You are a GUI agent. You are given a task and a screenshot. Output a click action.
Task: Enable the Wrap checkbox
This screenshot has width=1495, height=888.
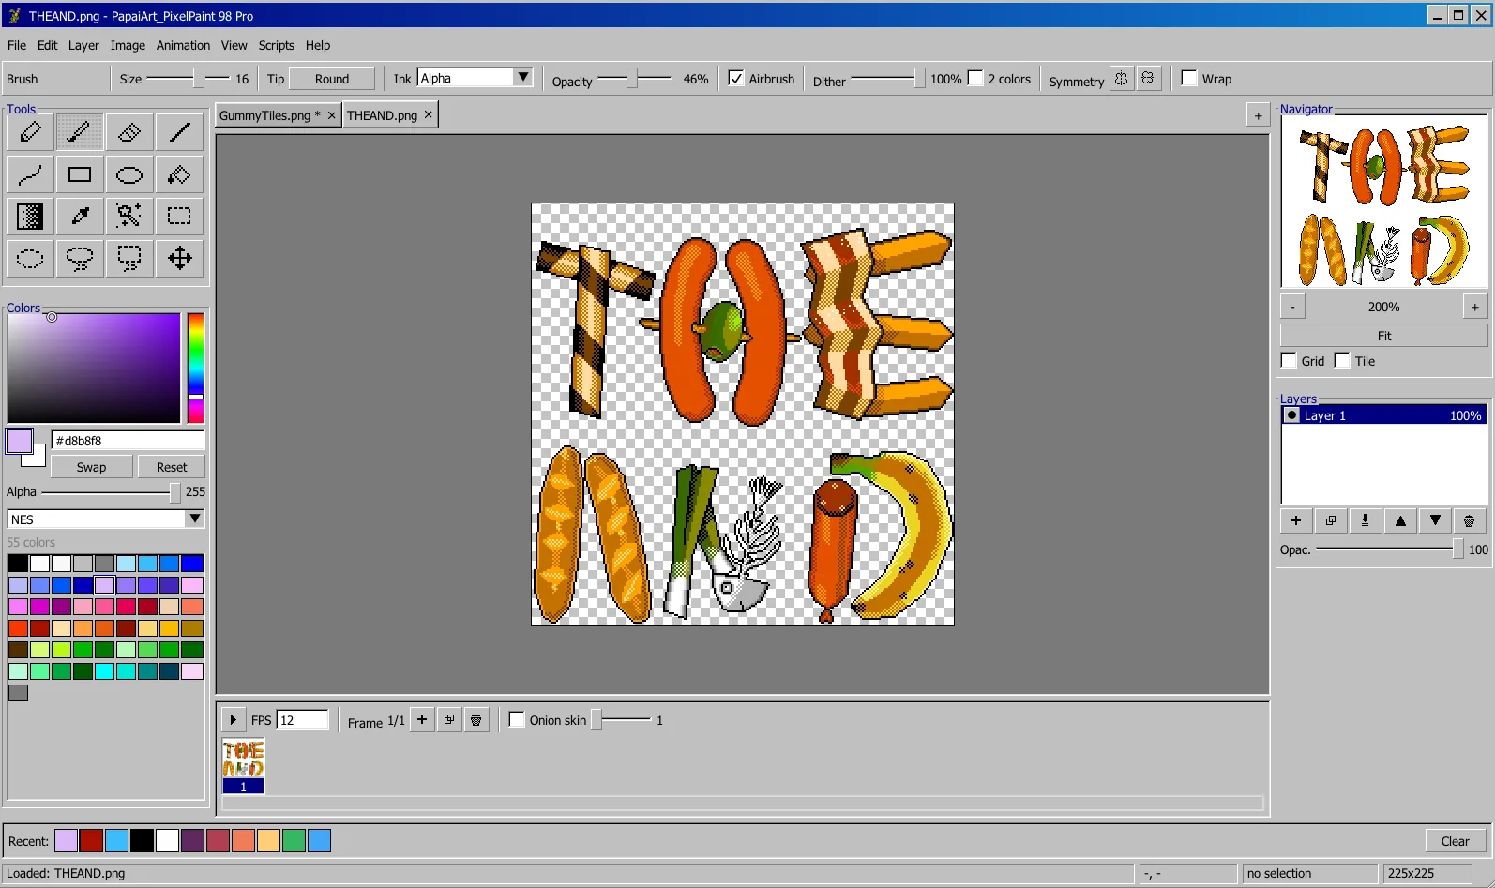coord(1189,79)
